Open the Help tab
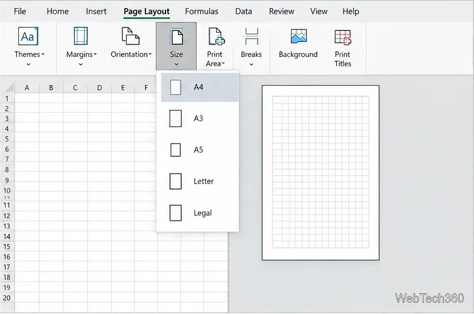The image size is (474, 314). [350, 11]
